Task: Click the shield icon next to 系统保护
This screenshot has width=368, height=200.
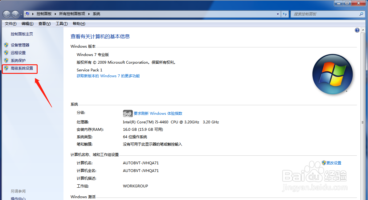Action: (6, 60)
